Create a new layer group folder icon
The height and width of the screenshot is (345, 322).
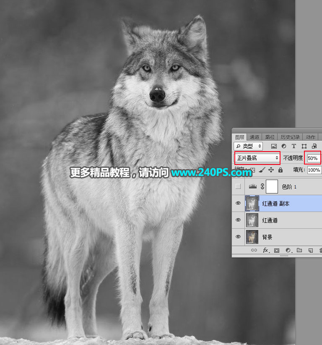pos(299,250)
